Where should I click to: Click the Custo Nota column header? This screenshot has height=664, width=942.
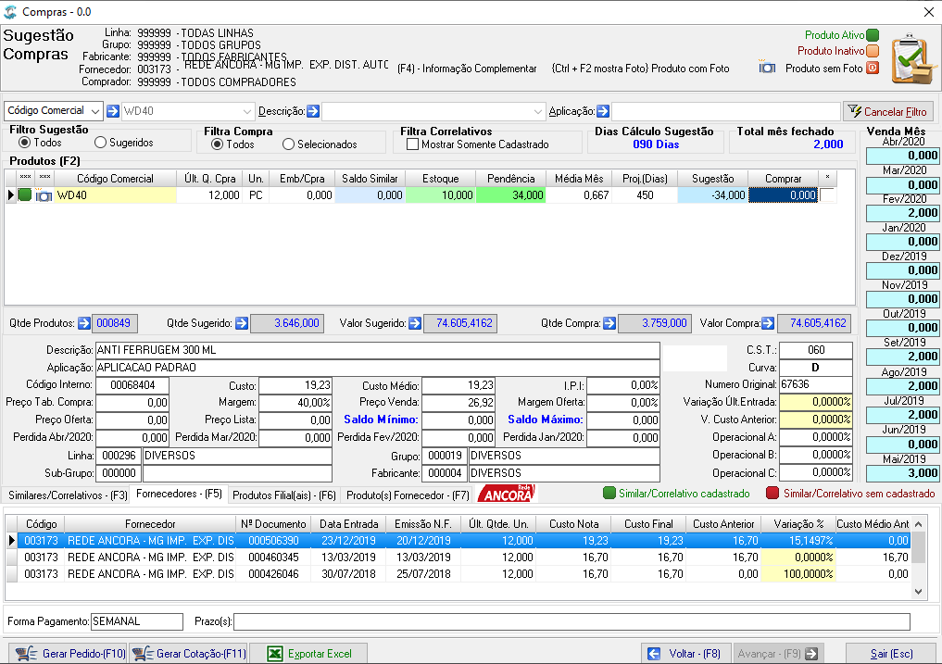pyautogui.click(x=573, y=524)
